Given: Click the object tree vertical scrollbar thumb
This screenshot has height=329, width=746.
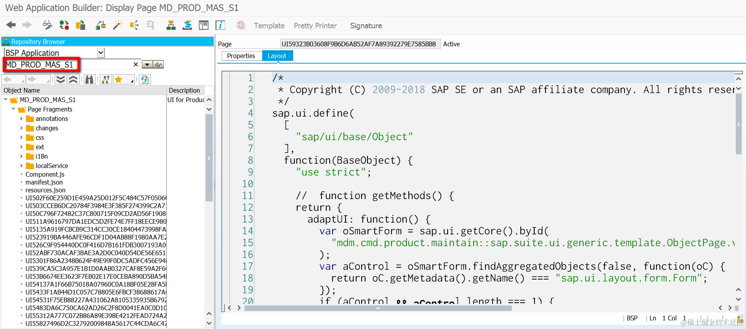Looking at the screenshot, I should pos(209,158).
